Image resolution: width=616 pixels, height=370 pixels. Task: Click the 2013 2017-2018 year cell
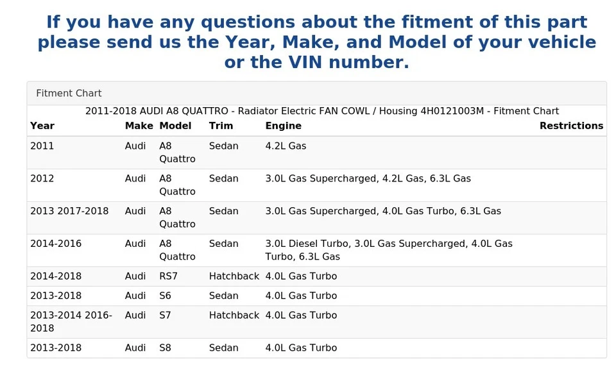(69, 212)
